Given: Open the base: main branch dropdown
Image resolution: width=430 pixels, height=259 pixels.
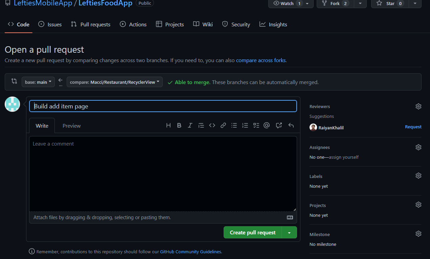Looking at the screenshot, I should point(38,82).
